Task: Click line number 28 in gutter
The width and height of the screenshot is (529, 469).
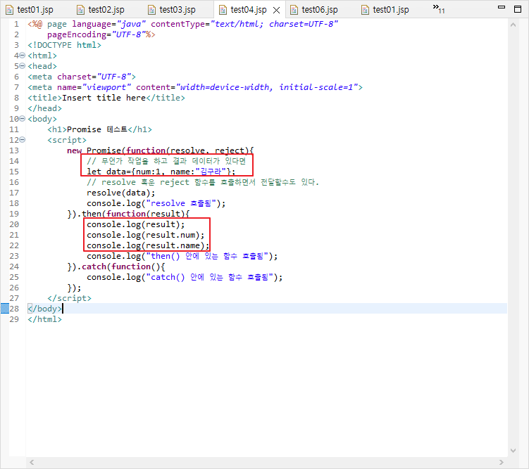Action: point(14,309)
